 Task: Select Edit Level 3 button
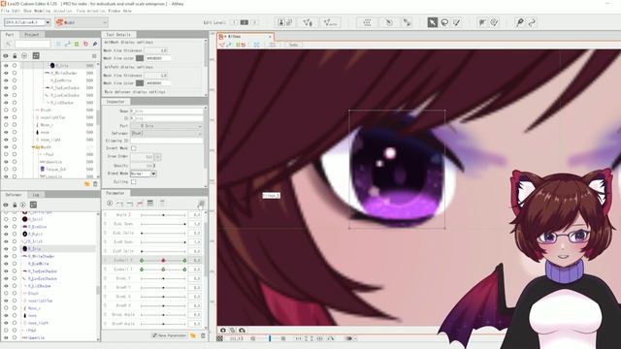(254, 22)
